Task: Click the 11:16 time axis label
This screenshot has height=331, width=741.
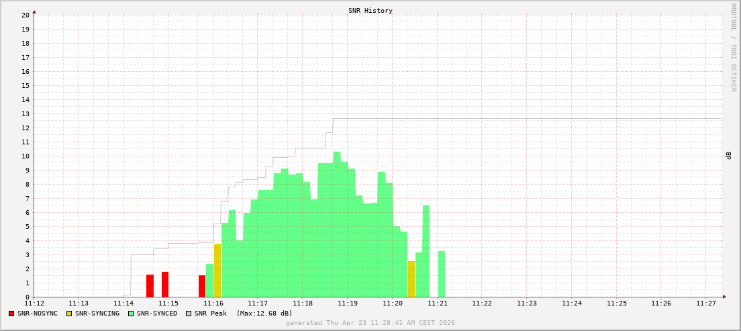Action: (213, 303)
